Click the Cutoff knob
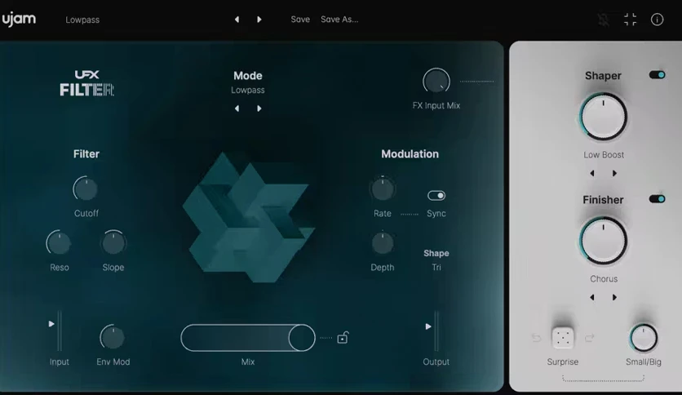This screenshot has height=395, width=682. (x=85, y=189)
